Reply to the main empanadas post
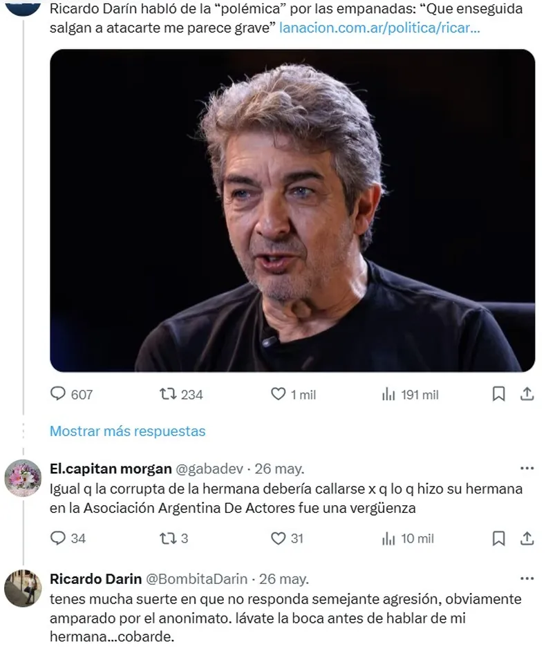 [x=59, y=394]
